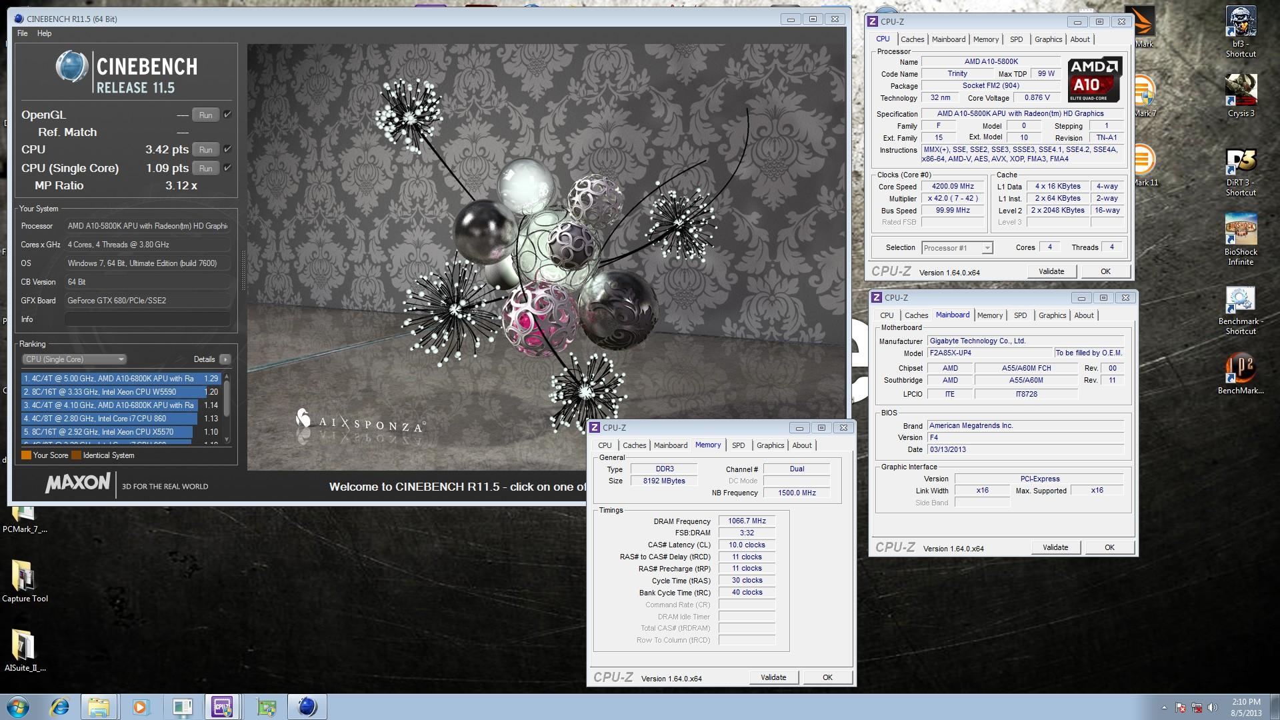Click the ranking list vertical scrollbar

coord(227,408)
